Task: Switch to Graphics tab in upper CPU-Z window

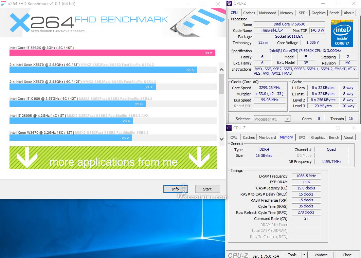Action: point(319,13)
